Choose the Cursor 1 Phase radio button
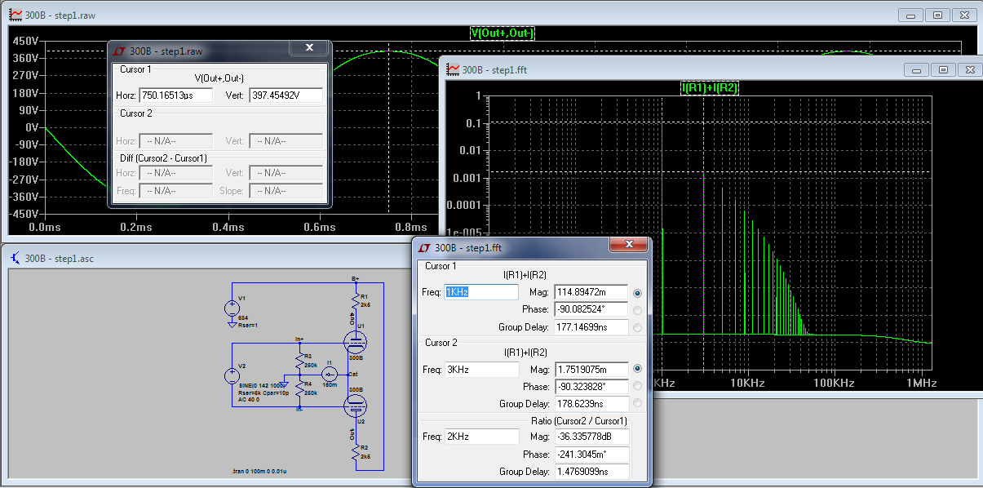The image size is (983, 488). [637, 310]
